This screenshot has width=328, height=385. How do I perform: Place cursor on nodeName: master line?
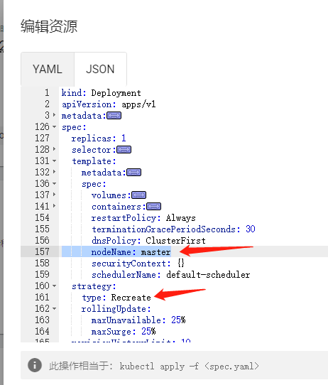131,252
